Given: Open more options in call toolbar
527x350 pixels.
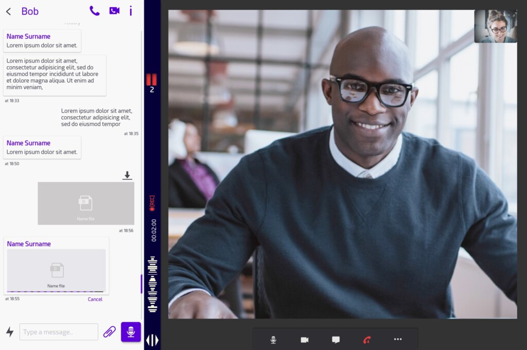Looking at the screenshot, I should (x=398, y=340).
